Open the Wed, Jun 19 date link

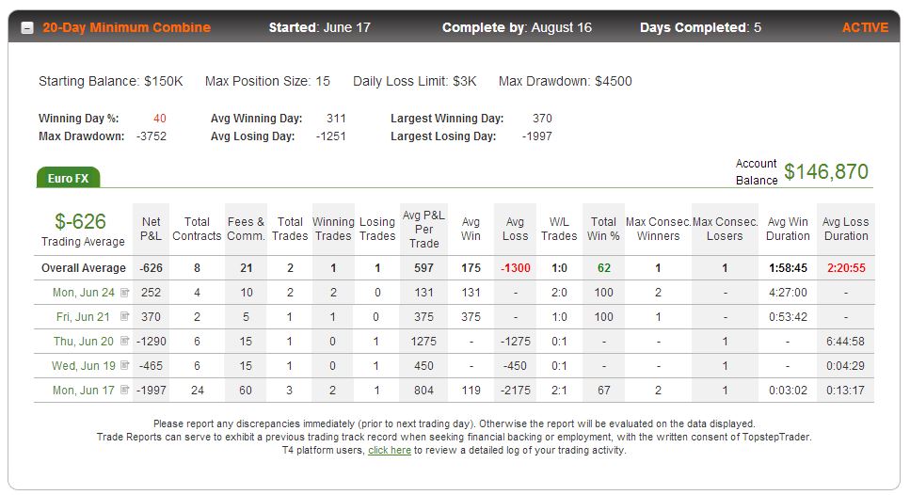coord(84,365)
